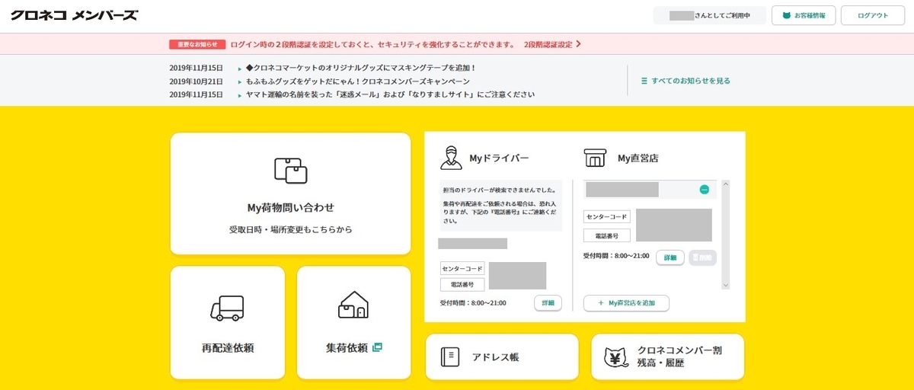914x390 pixels.
Task: Click the 2019年10月21日 date text
Action: coord(196,81)
